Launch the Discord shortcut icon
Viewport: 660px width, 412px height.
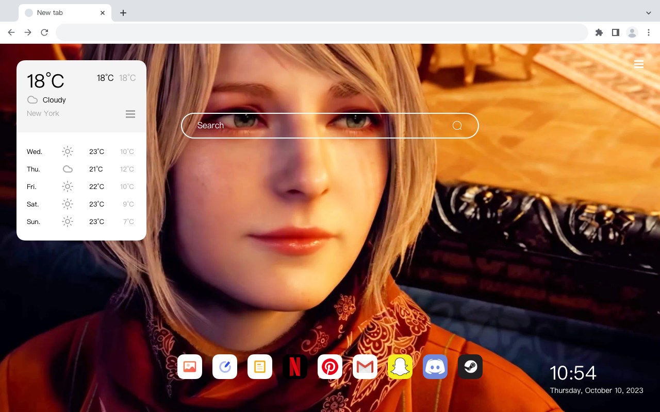[435, 367]
